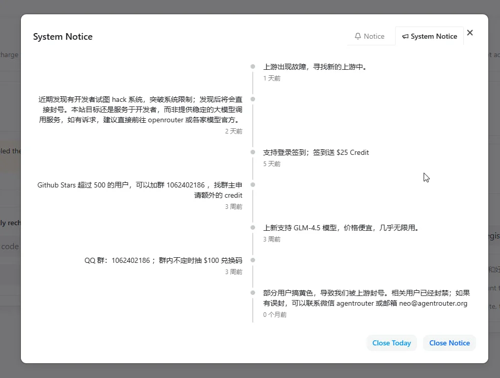
Task: Click the timeline dot for the Github Stars notice
Action: [253, 184]
